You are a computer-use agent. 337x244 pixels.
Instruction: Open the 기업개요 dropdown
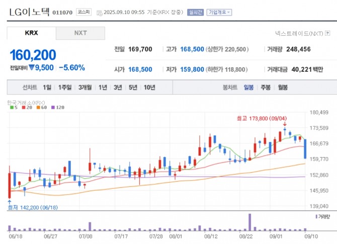click(x=219, y=12)
